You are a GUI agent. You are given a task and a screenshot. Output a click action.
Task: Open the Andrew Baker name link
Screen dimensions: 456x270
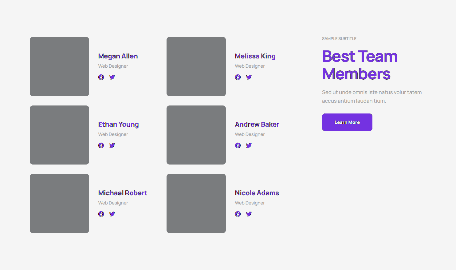click(x=257, y=125)
